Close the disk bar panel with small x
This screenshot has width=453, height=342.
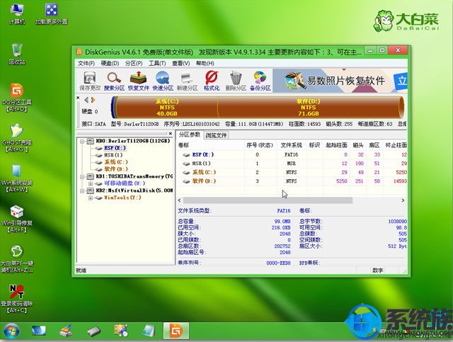(78, 98)
